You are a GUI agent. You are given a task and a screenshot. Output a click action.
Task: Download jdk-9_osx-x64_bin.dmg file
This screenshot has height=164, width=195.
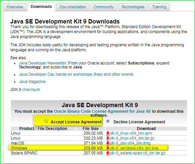tap(130, 143)
